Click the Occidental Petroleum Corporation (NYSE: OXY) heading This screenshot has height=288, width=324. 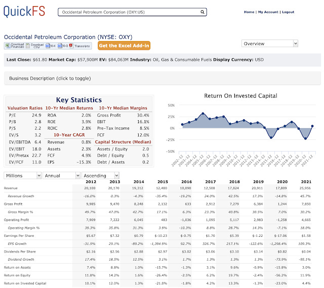pyautogui.click(x=68, y=37)
